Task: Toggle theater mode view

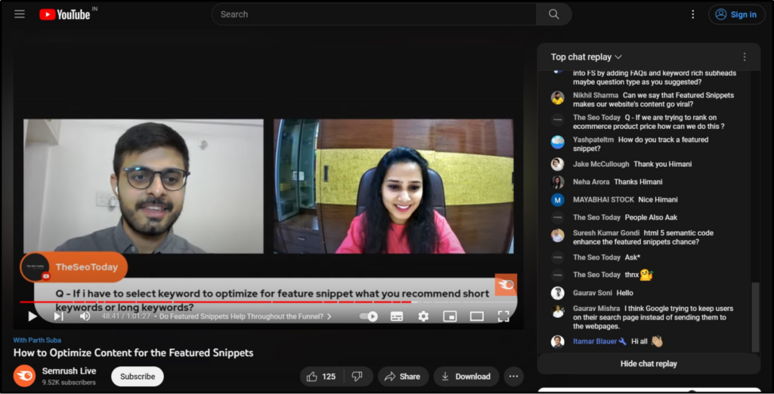Action: point(476,316)
